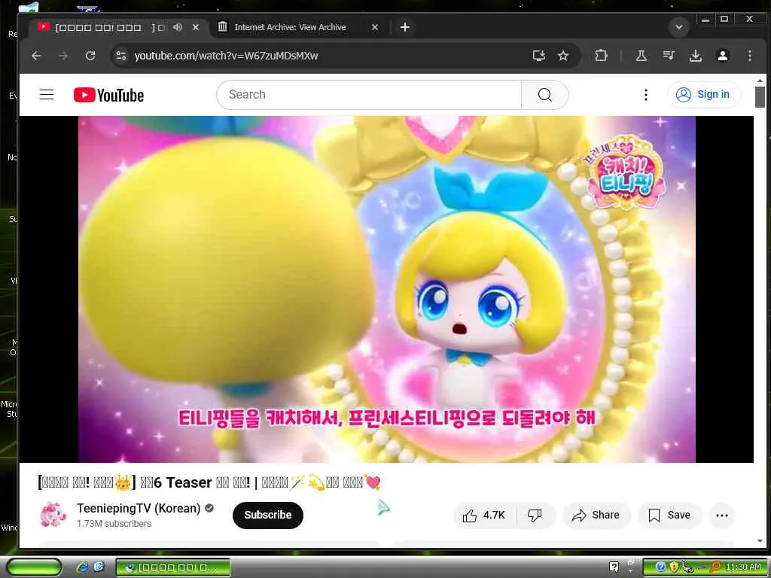This screenshot has width=771, height=578.
Task: Open the yellow shield security tray icon
Action: pos(675,567)
